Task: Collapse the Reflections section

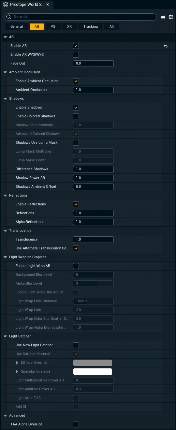Action: coord(5,195)
